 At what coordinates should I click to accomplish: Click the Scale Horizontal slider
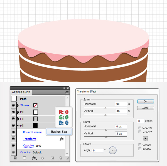[x=105, y=107]
